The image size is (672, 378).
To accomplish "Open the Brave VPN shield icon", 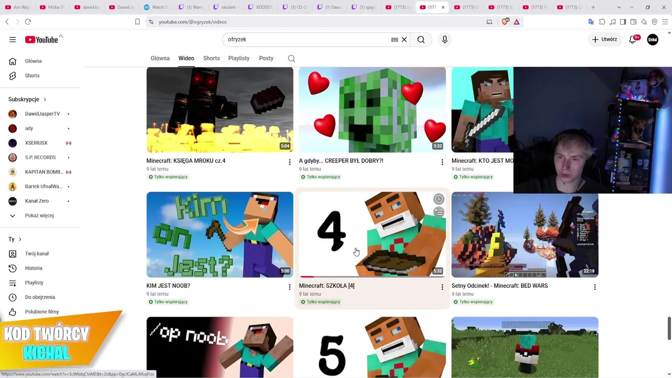I will click(655, 22).
